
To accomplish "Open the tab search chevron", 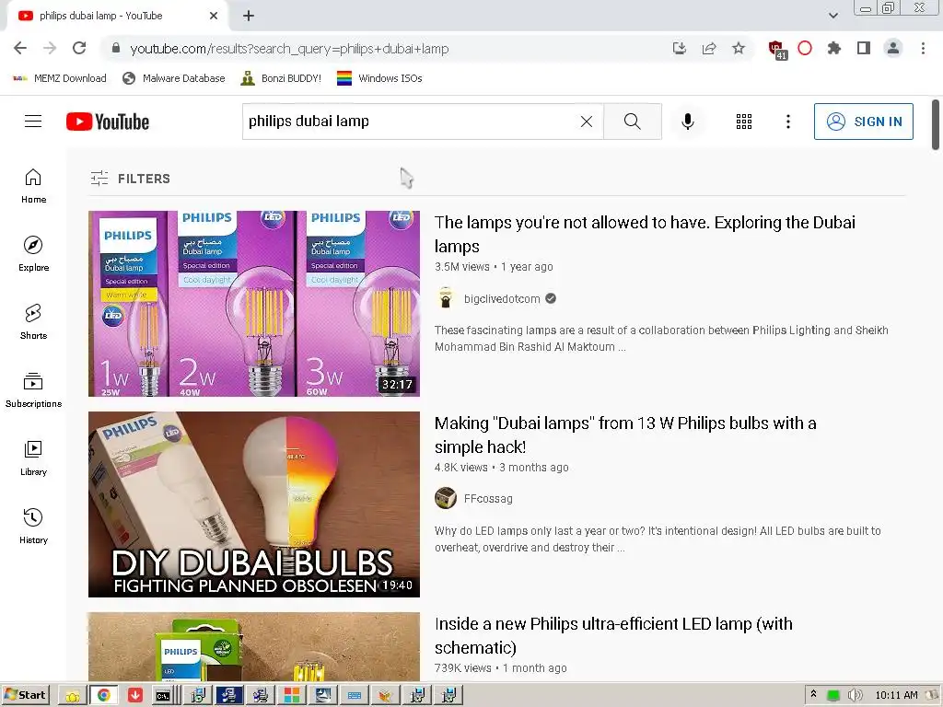I will [x=832, y=16].
